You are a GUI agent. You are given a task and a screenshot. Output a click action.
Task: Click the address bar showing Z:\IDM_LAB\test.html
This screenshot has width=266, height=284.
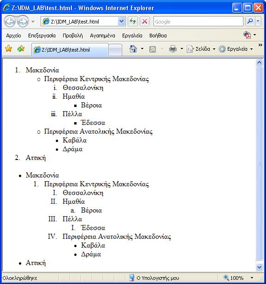click(80, 22)
